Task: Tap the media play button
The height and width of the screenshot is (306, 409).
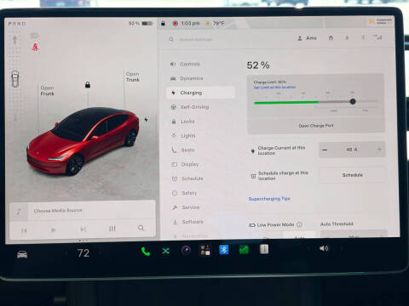Action: pyautogui.click(x=53, y=229)
